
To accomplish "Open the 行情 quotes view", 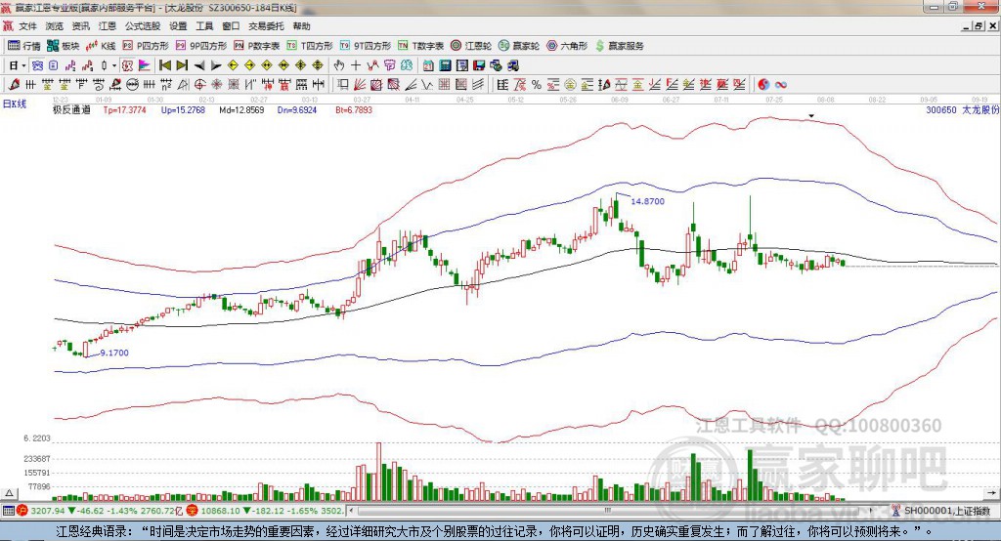I will pos(23,46).
